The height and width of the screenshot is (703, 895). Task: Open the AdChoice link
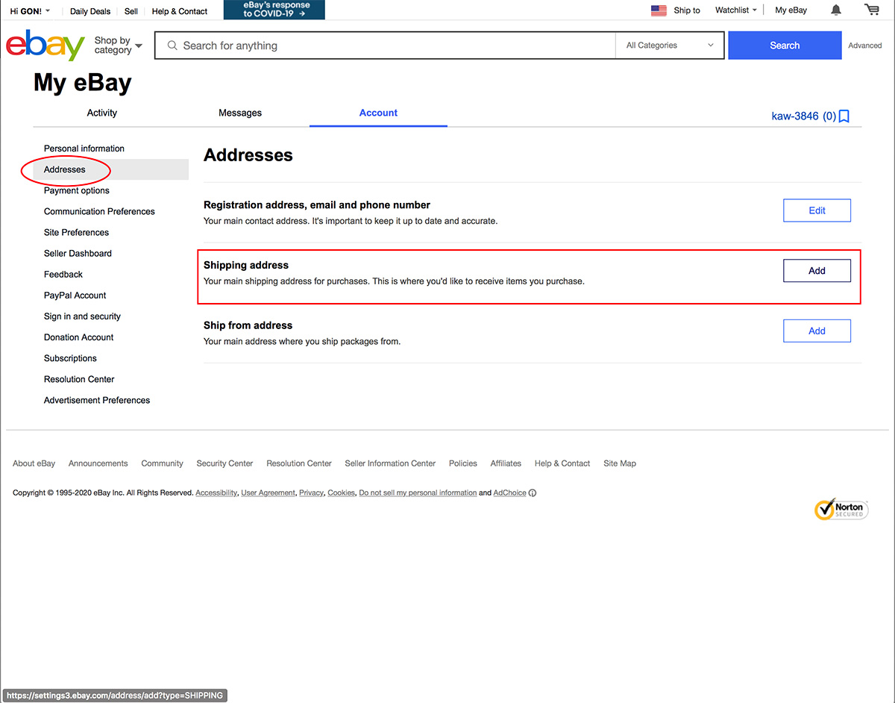coord(509,493)
